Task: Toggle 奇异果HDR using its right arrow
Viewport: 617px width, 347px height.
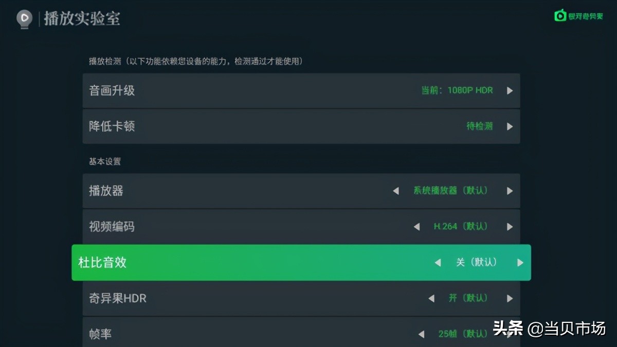Action: pos(510,298)
